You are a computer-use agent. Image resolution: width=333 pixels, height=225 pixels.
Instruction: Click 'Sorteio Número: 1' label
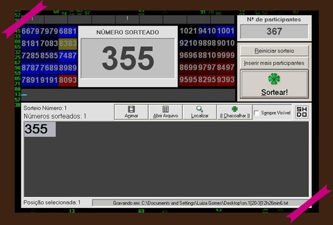(45, 108)
